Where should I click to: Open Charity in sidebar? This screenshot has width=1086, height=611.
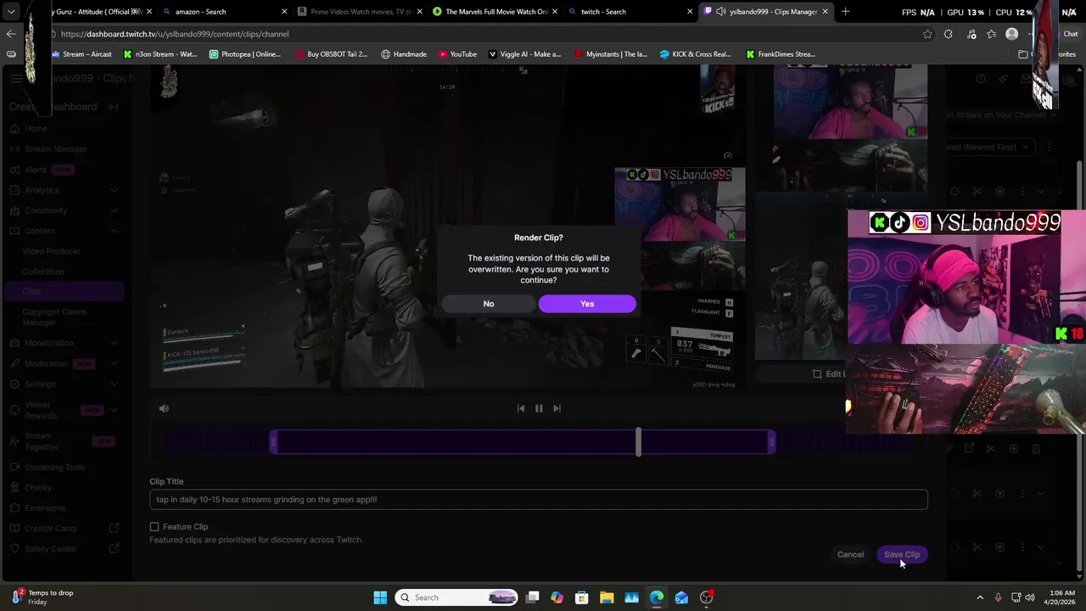tap(38, 488)
